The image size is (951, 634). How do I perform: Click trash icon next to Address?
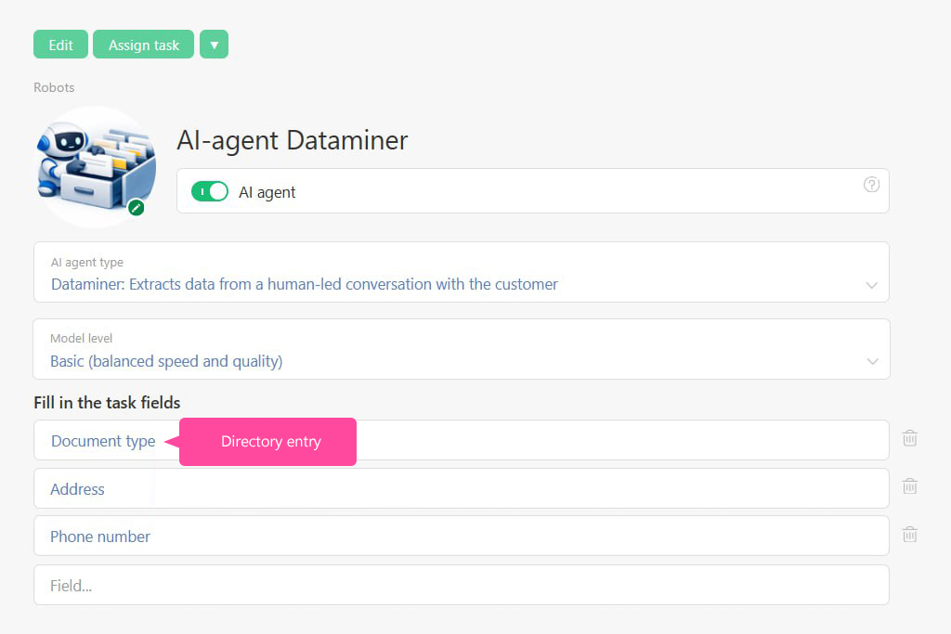coord(910,485)
